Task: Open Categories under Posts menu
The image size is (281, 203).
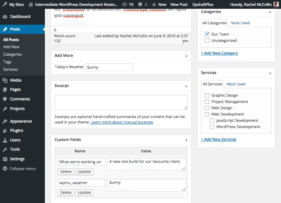Action: coord(13,54)
